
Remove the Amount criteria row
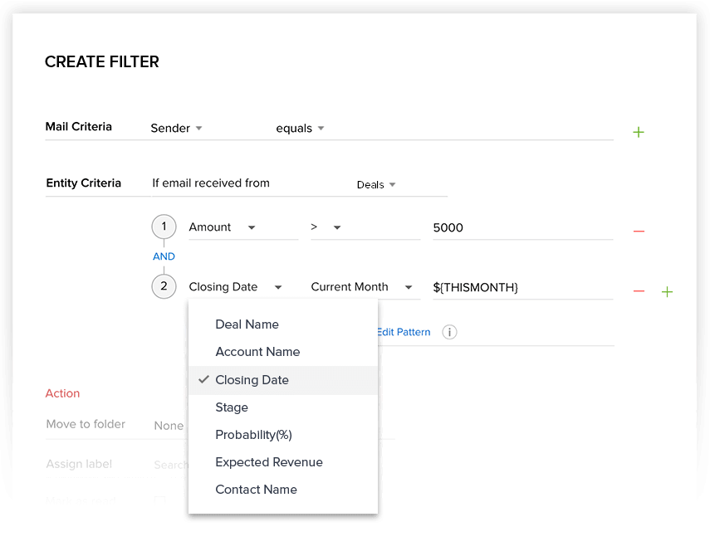pyautogui.click(x=639, y=232)
